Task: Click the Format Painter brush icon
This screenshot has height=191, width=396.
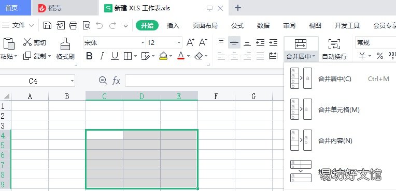Action: coord(65,44)
